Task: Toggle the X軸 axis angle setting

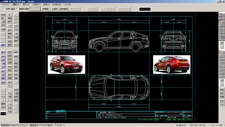Action: tap(3, 64)
